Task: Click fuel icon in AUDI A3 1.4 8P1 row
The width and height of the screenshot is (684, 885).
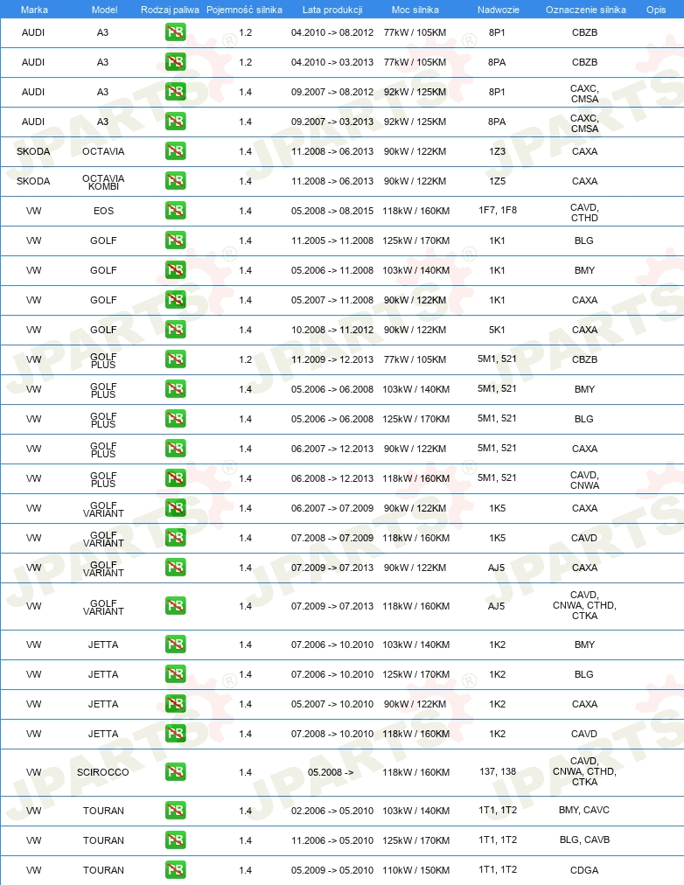Action: pos(176,92)
